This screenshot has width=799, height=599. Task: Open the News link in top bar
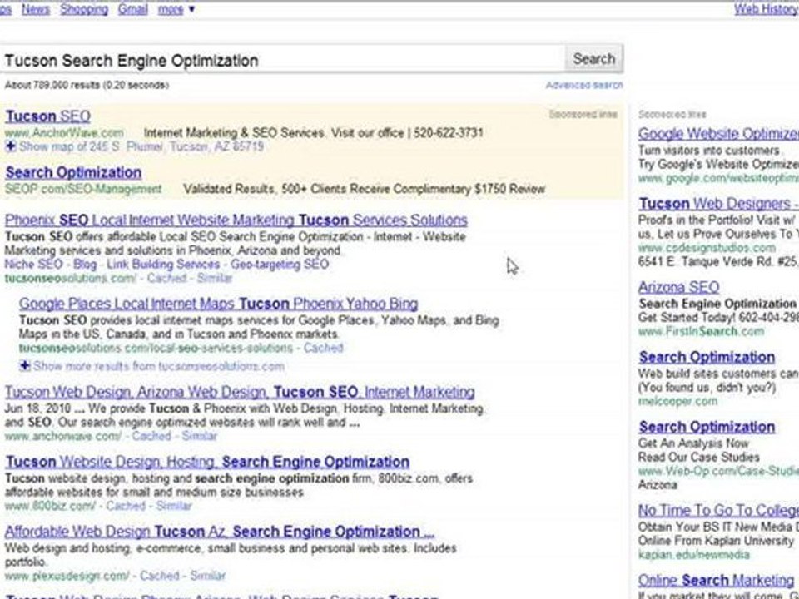pos(36,9)
